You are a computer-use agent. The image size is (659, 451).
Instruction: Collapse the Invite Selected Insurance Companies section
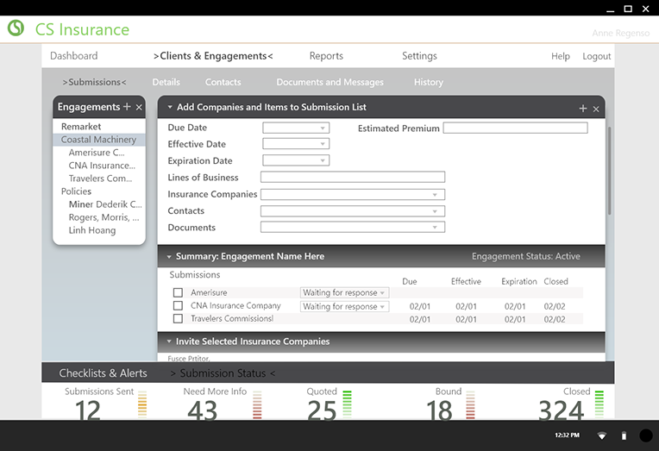(x=170, y=342)
